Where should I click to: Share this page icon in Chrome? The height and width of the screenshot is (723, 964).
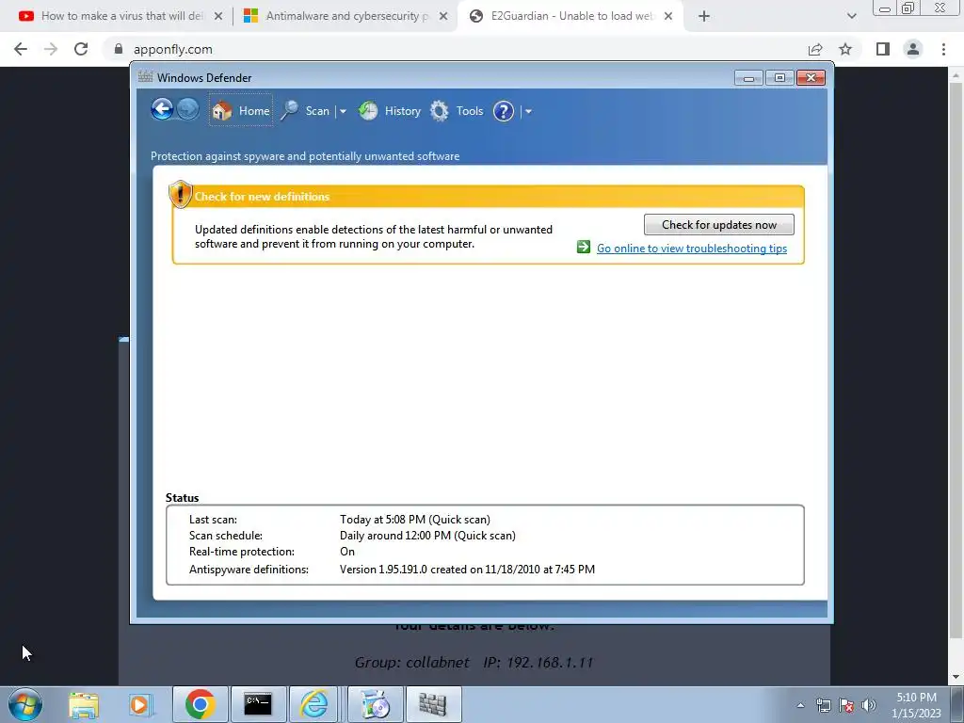click(815, 49)
